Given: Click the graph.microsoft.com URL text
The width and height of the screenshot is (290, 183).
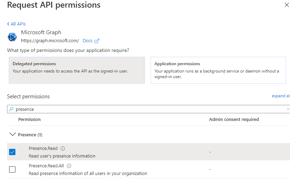Looking at the screenshot, I should click(50, 41).
